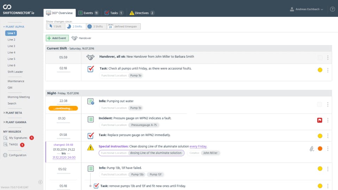Click the dosing Line of the aluminate solution tag

pyautogui.click(x=156, y=153)
